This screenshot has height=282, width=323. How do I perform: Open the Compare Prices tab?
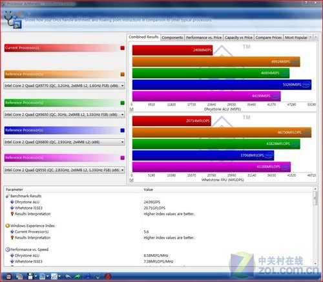click(x=269, y=38)
